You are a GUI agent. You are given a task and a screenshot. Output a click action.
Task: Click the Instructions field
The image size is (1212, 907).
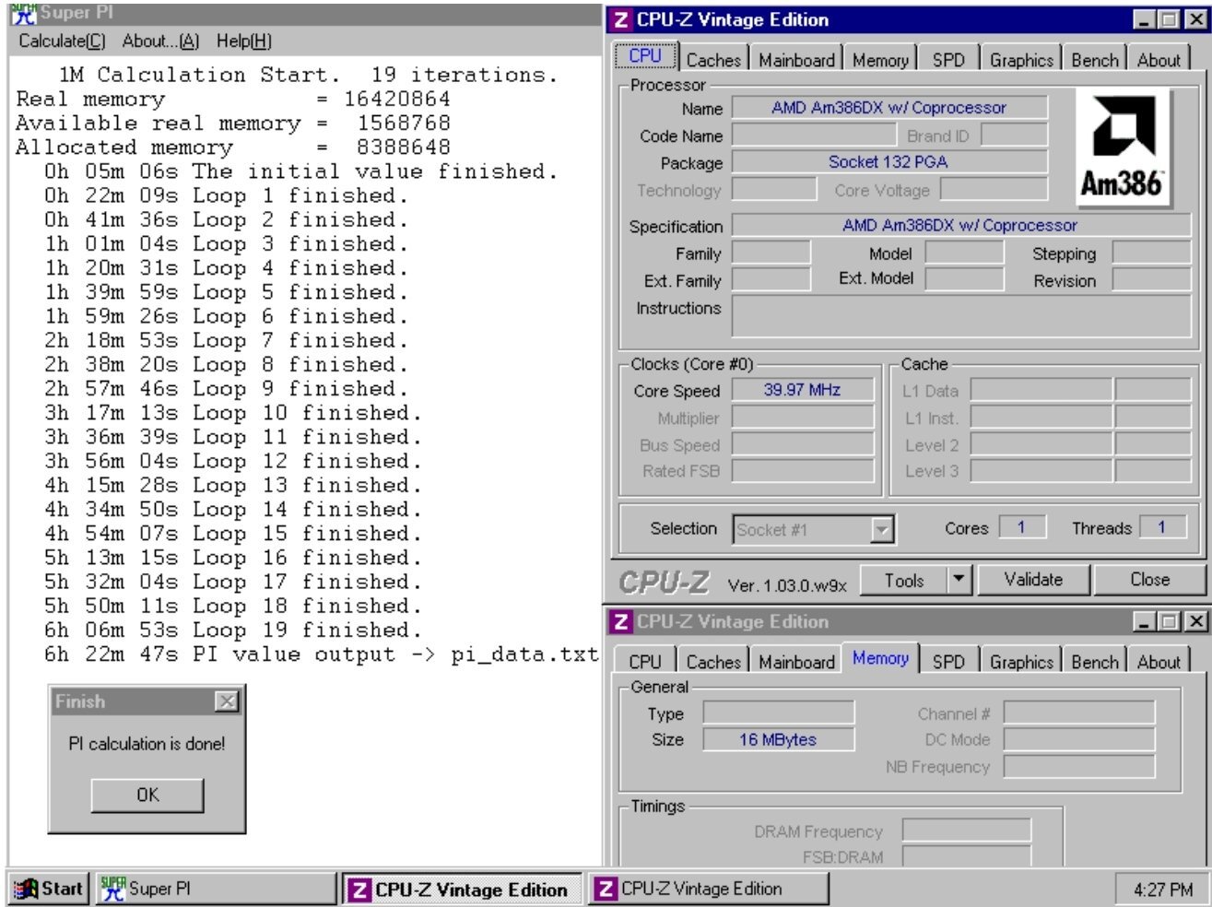coord(960,316)
